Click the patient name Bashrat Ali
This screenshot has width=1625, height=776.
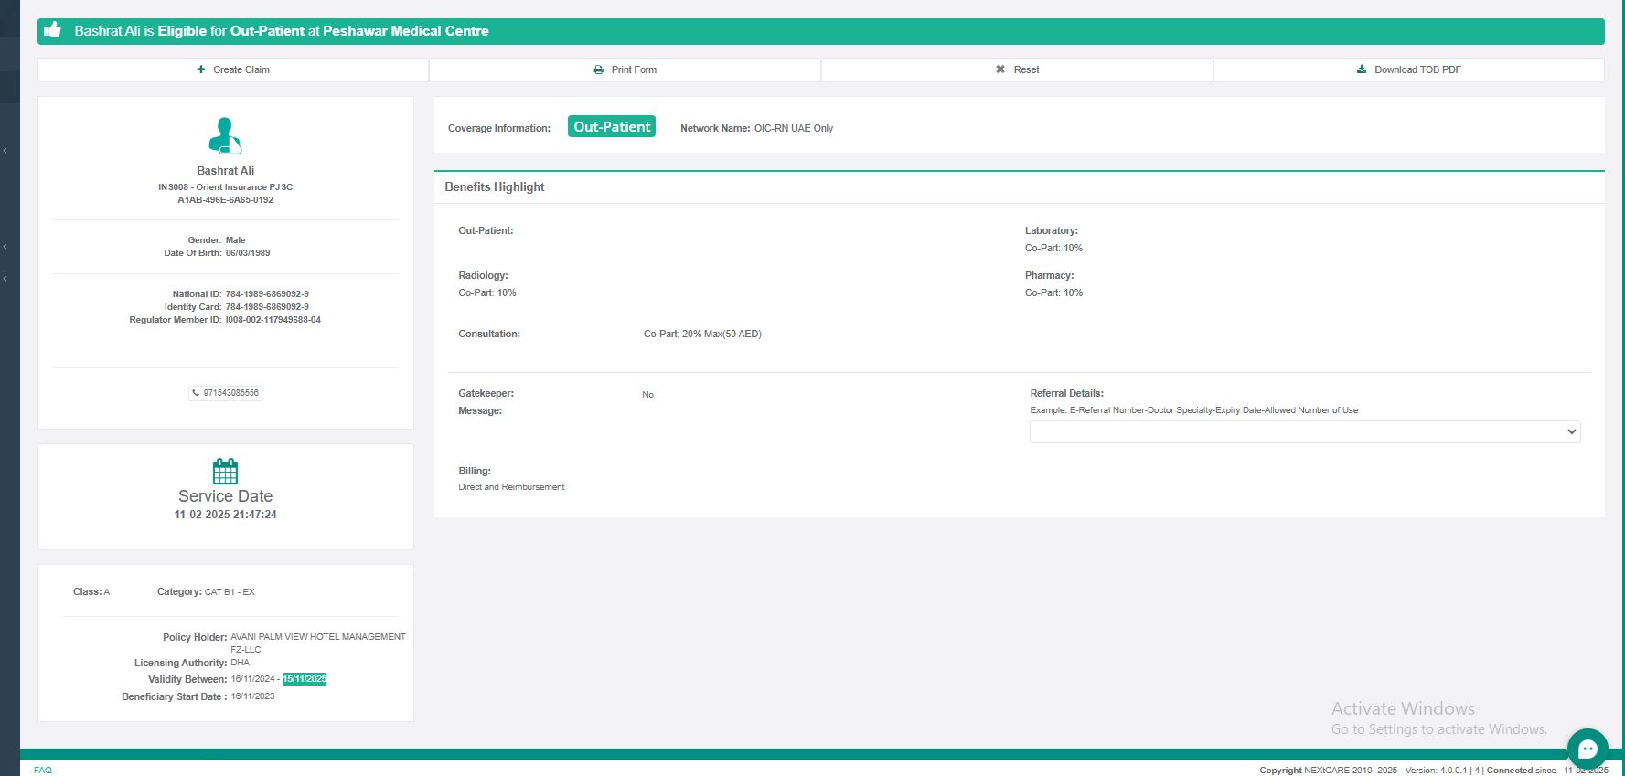226,171
